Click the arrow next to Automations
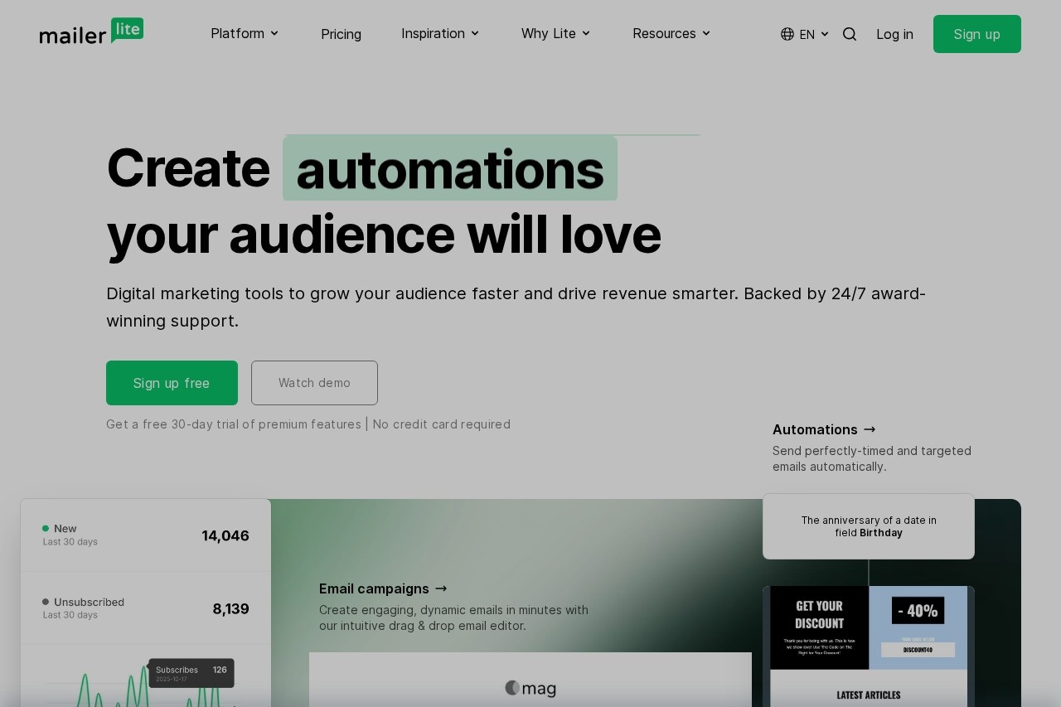This screenshot has width=1061, height=707. pos(870,429)
